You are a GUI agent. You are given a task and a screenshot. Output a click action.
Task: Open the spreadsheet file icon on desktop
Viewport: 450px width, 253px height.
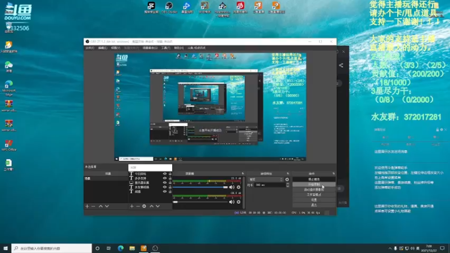point(8,165)
